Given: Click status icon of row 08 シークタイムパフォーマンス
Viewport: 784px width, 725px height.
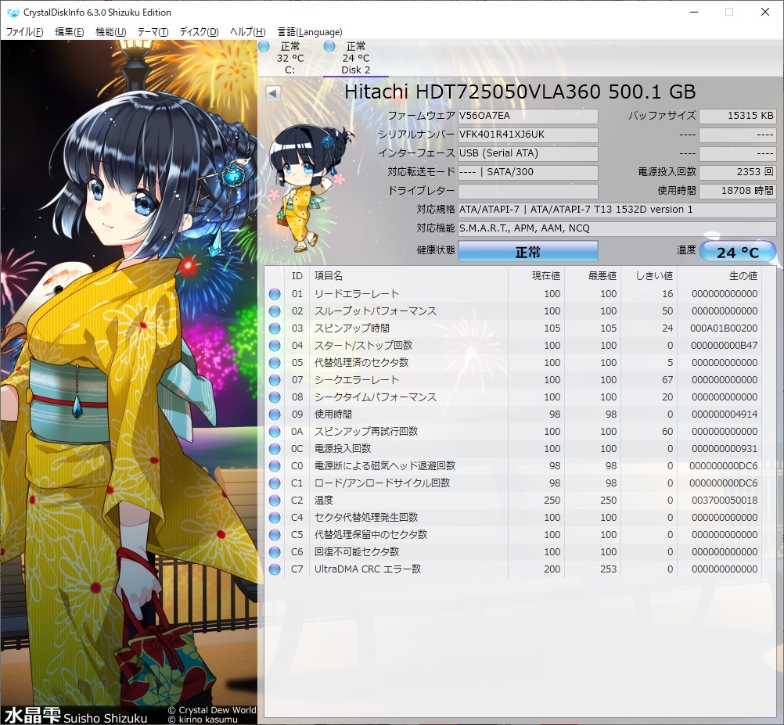Looking at the screenshot, I should point(275,397).
